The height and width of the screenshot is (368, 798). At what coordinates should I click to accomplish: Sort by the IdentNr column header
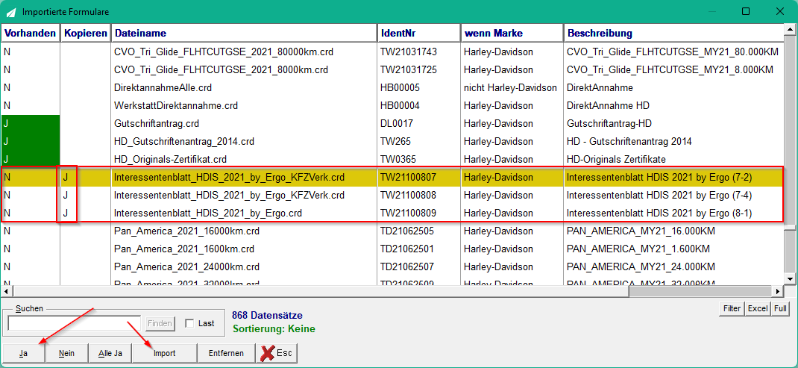coord(419,33)
